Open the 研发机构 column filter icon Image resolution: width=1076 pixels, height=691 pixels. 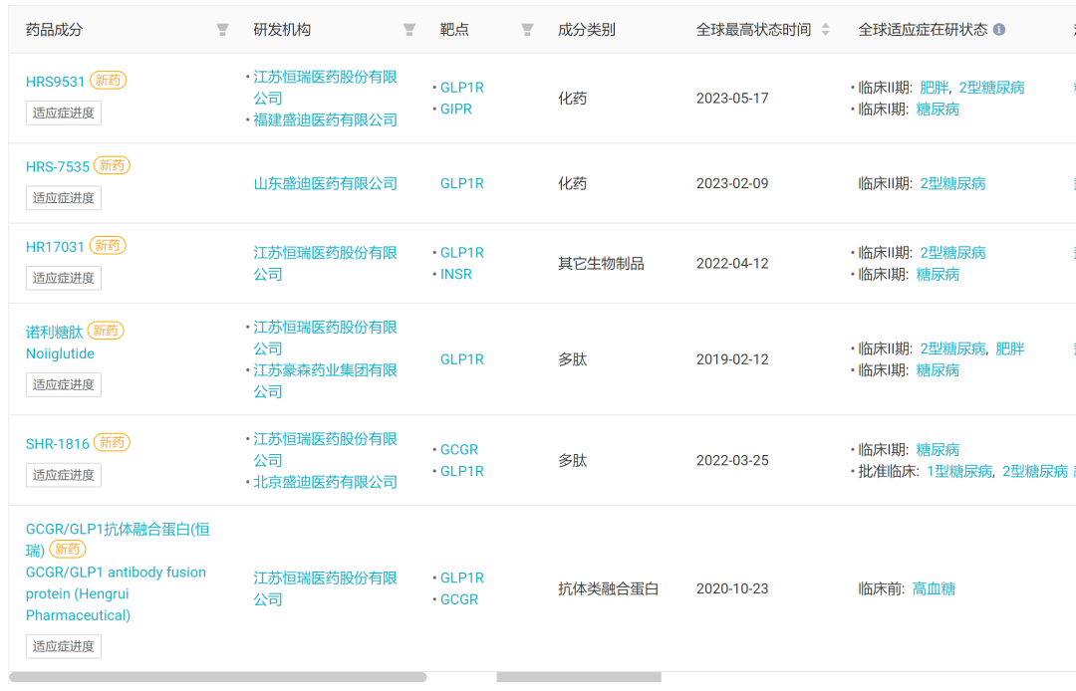point(409,30)
